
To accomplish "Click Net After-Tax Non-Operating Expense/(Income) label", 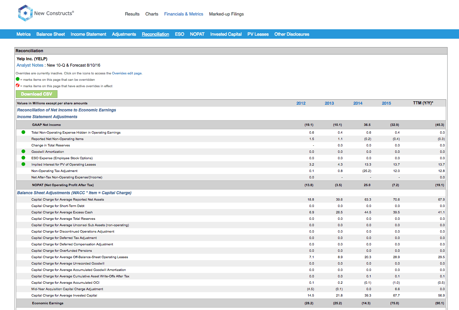I will click(x=67, y=177).
